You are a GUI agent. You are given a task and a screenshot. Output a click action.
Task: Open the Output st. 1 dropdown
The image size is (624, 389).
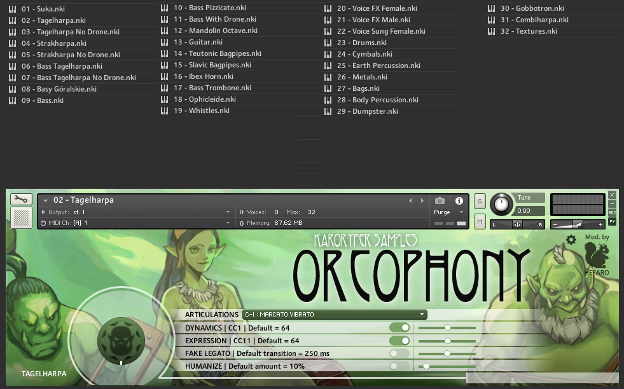coord(228,212)
